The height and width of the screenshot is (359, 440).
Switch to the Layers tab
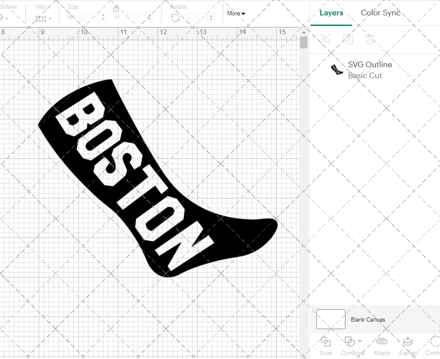[331, 13]
